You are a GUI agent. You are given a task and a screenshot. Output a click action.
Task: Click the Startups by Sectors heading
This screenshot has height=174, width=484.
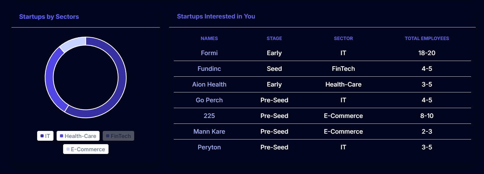point(49,17)
